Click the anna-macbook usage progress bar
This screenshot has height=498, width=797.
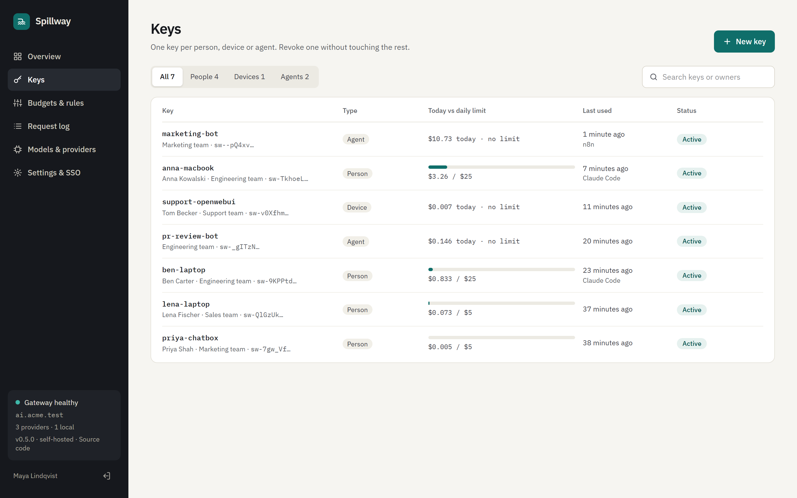coord(501,167)
